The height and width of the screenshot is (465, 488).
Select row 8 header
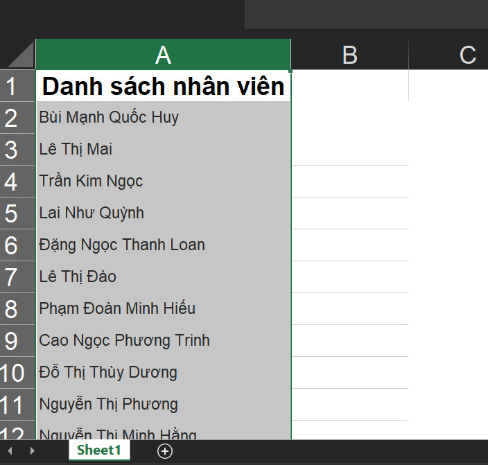tap(17, 309)
